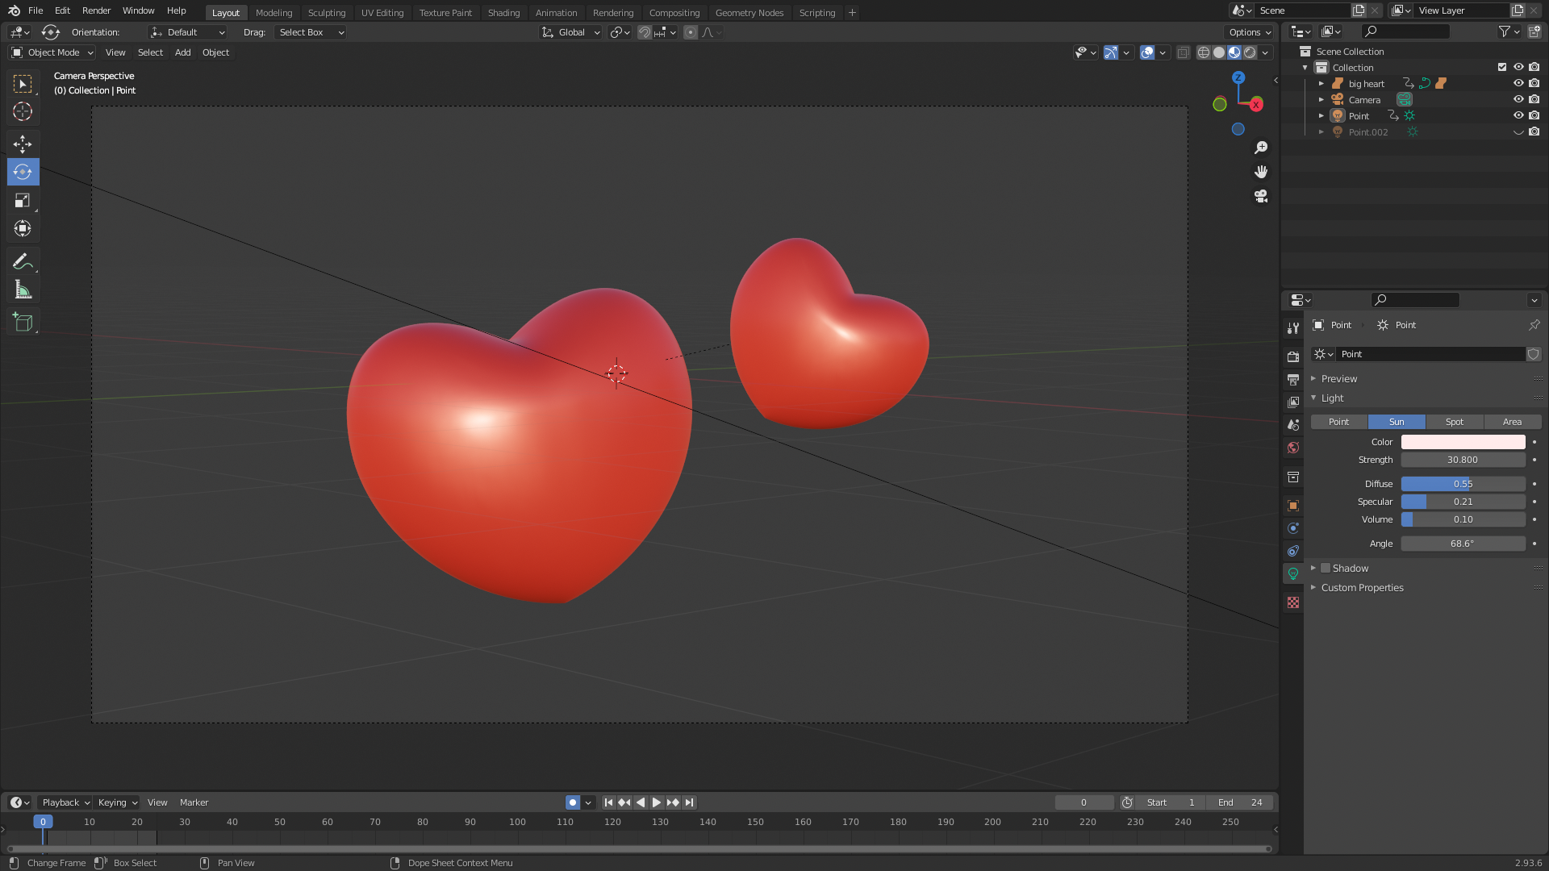1549x871 pixels.
Task: Activate the Measure tool
Action: tap(23, 290)
